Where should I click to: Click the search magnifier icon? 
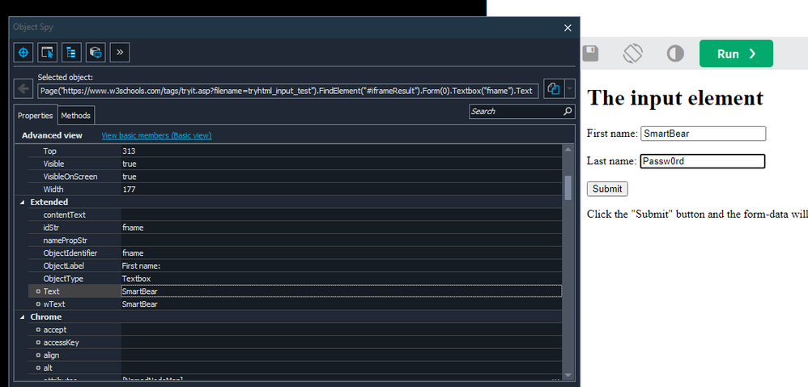pyautogui.click(x=568, y=111)
